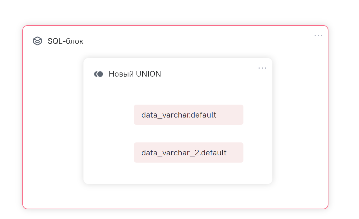Click the white canvas above the SQL-блок frame
The width and height of the screenshot is (359, 219).
176,13
